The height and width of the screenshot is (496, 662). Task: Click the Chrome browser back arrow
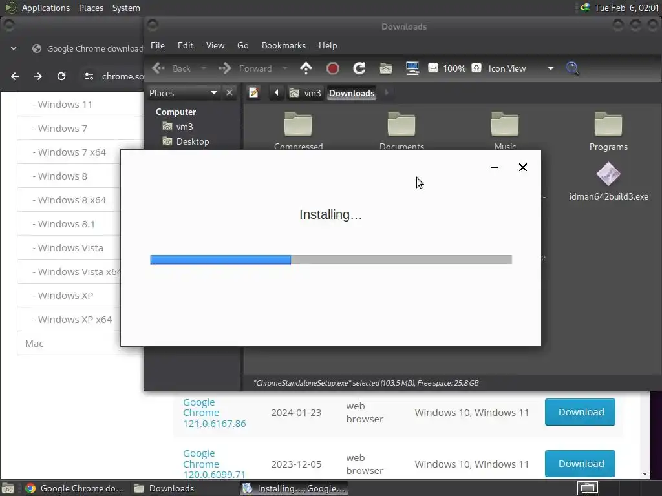point(15,76)
